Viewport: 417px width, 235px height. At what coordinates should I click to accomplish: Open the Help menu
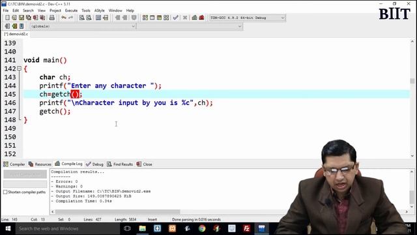130,10
